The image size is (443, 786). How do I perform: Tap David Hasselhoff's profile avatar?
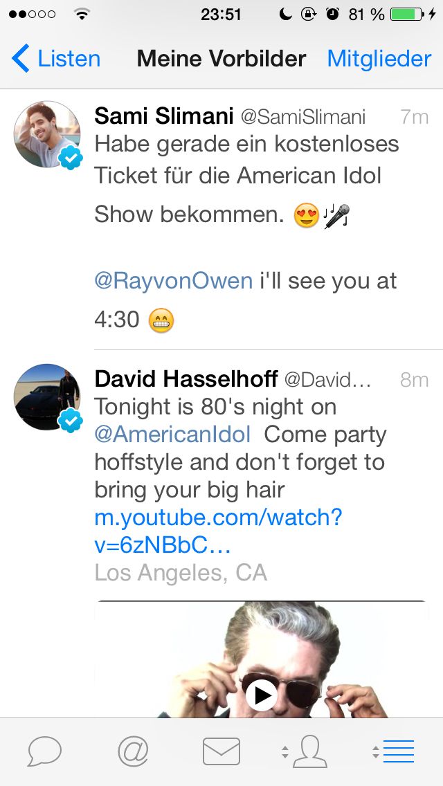47,397
